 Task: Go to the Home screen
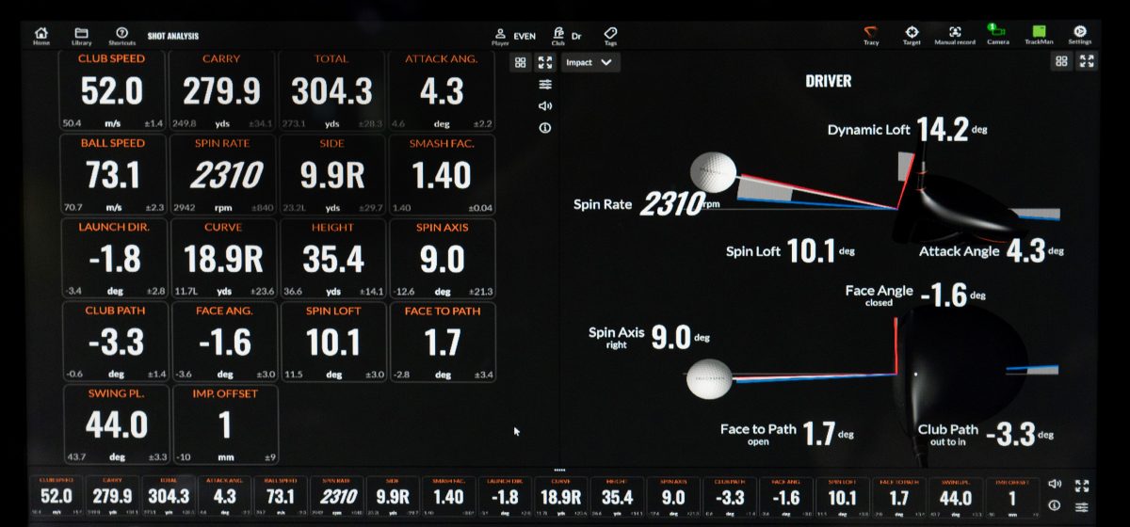pos(41,35)
